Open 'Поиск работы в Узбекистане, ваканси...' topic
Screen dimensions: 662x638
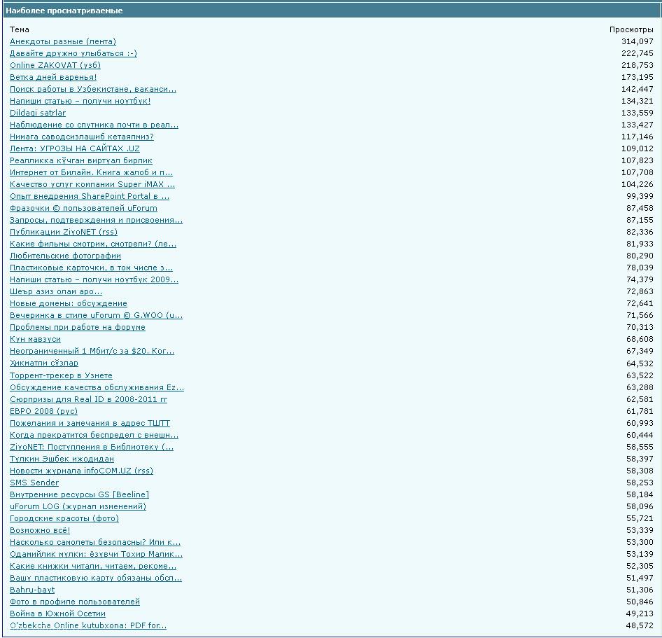(93, 89)
